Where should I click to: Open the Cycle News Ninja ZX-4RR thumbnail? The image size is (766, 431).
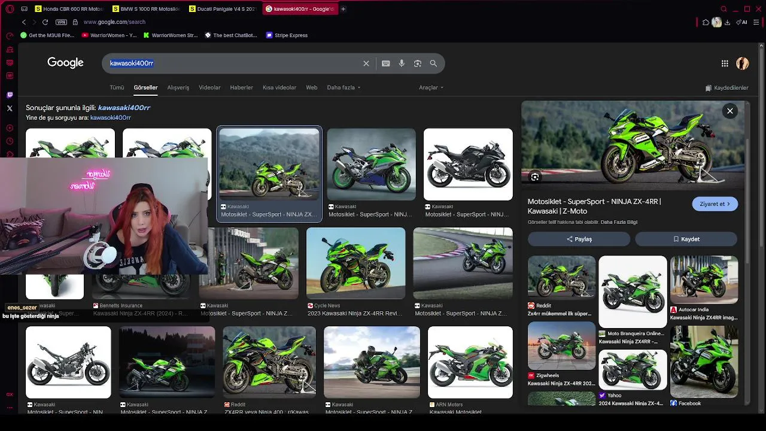(x=355, y=263)
